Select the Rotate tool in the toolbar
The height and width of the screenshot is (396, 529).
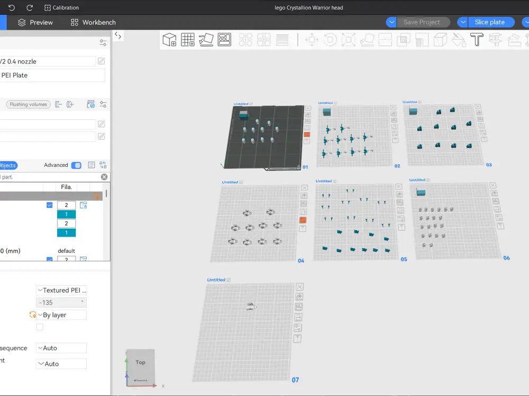click(x=330, y=40)
